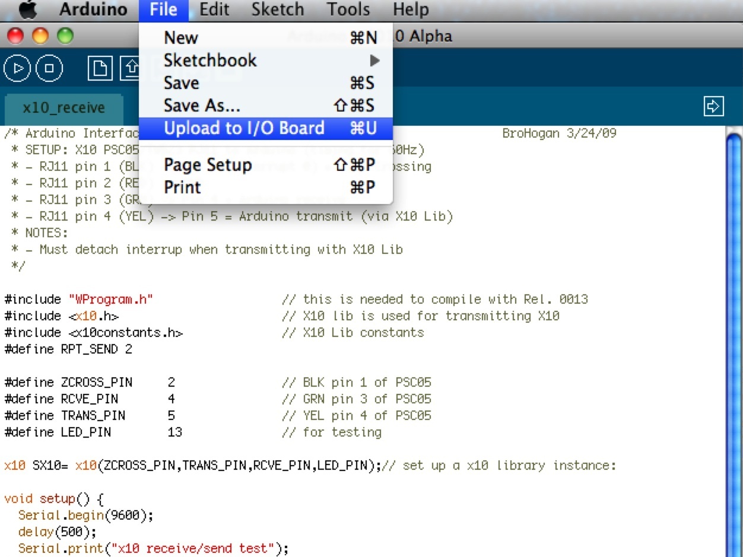Click the New sketch toolbar icon
This screenshot has height=557, width=743.
pos(100,69)
